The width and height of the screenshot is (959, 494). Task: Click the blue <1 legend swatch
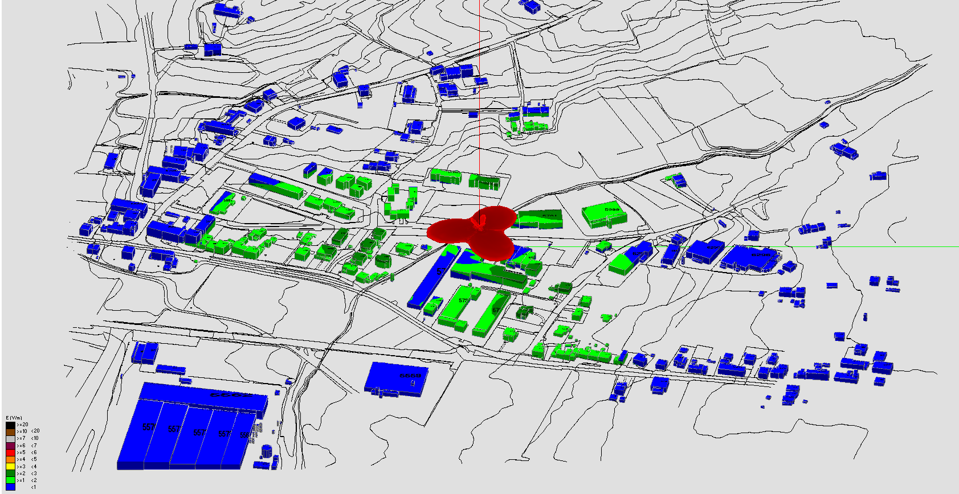pyautogui.click(x=10, y=487)
